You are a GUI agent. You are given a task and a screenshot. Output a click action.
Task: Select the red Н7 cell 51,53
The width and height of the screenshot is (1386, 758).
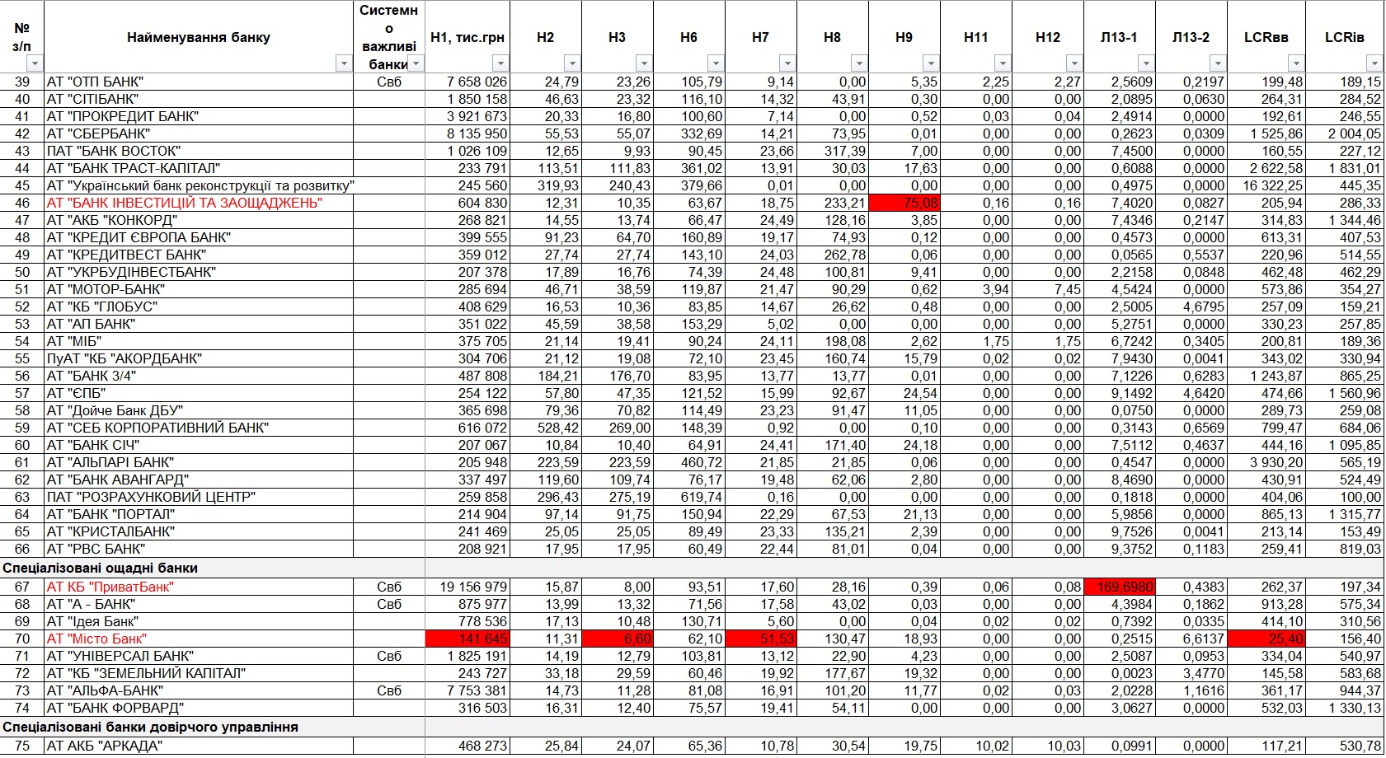761,639
